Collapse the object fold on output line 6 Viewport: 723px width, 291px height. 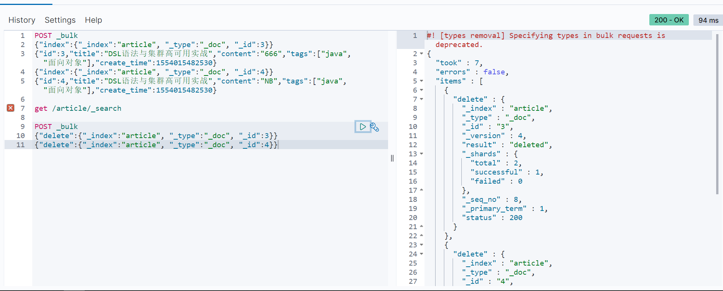(x=421, y=90)
